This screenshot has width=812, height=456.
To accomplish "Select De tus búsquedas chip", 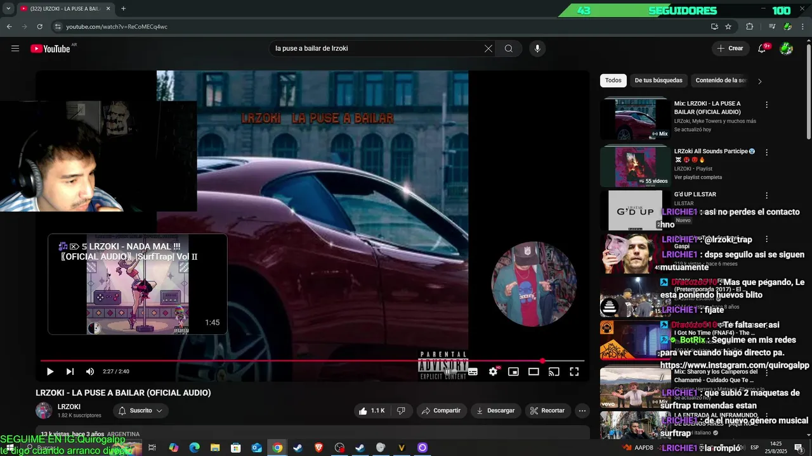I will tap(658, 80).
